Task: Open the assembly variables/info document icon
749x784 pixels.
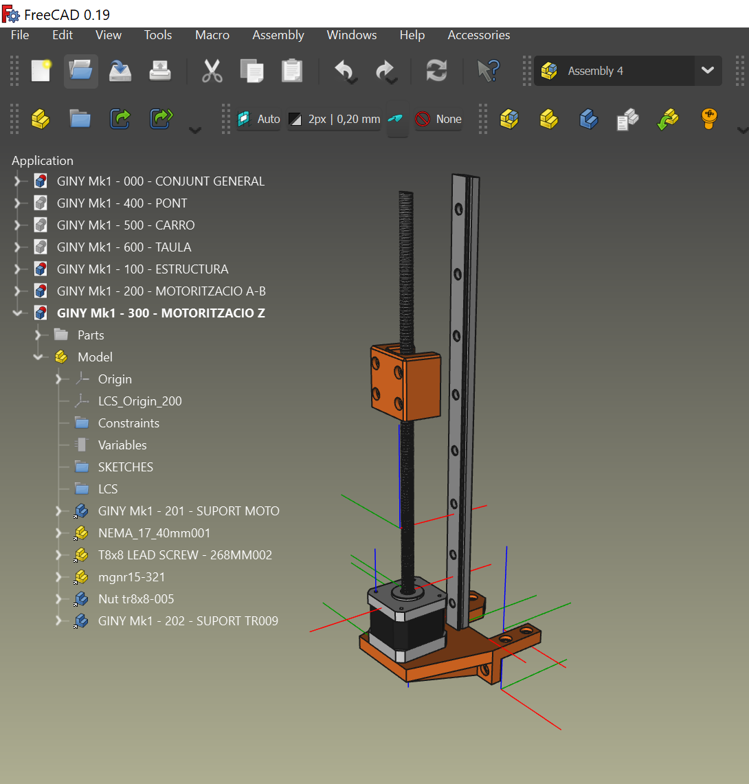Action: [627, 119]
